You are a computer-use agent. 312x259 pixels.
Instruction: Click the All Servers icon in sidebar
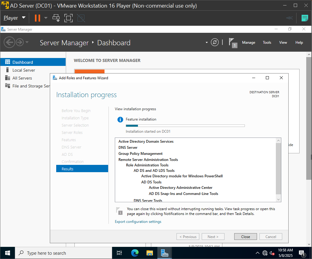coord(8,78)
